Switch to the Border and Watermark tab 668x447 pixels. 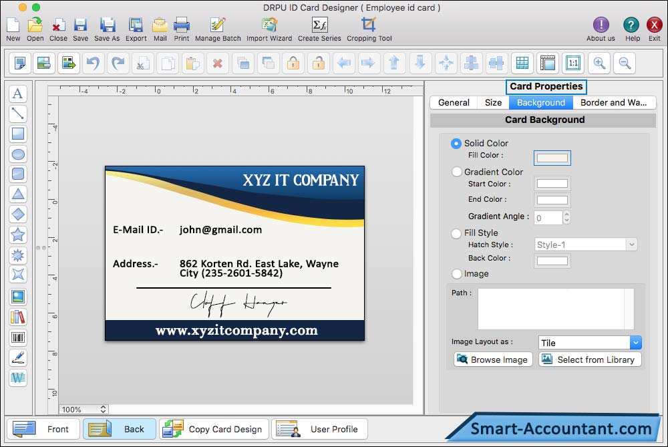point(614,103)
